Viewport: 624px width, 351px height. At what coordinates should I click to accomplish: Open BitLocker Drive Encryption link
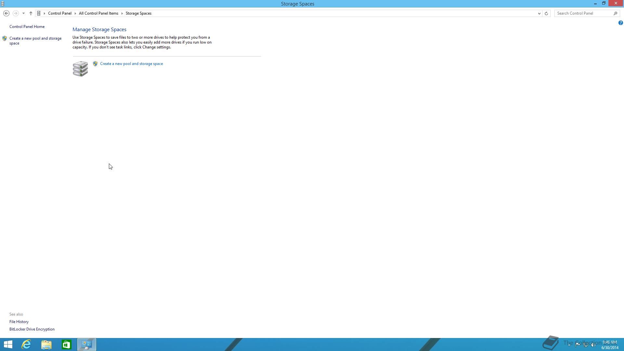click(32, 329)
